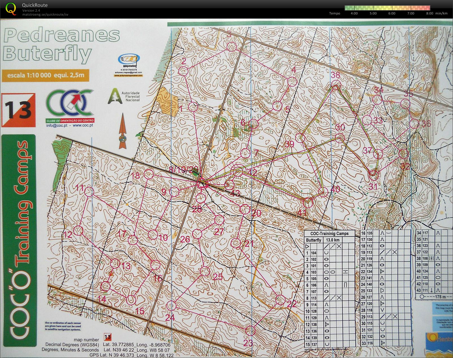Click the north arrow symbol
The width and height of the screenshot is (453, 358).
(122, 131)
